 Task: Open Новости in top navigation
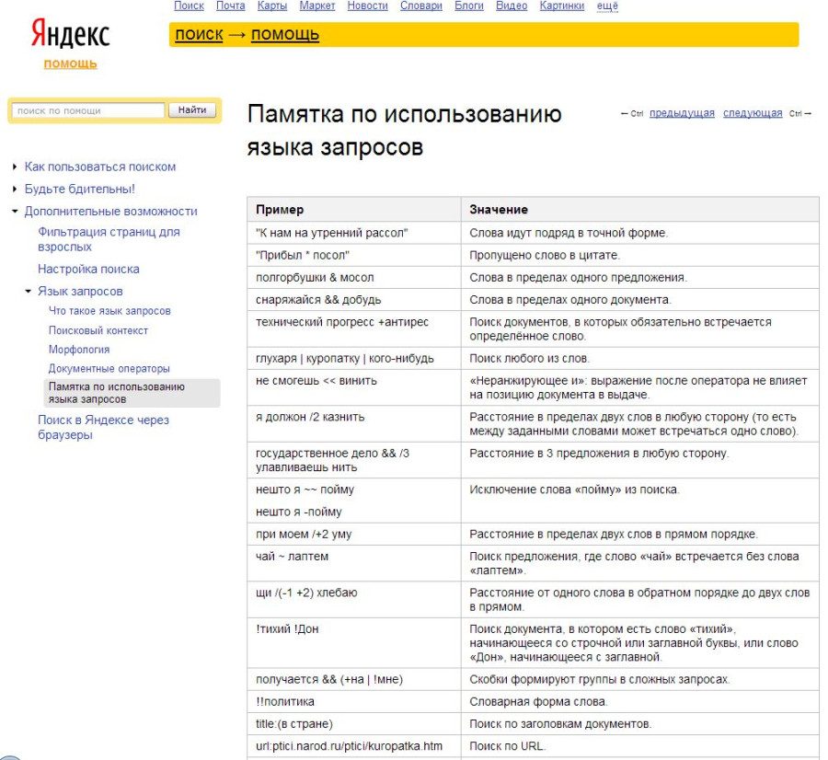367,6
